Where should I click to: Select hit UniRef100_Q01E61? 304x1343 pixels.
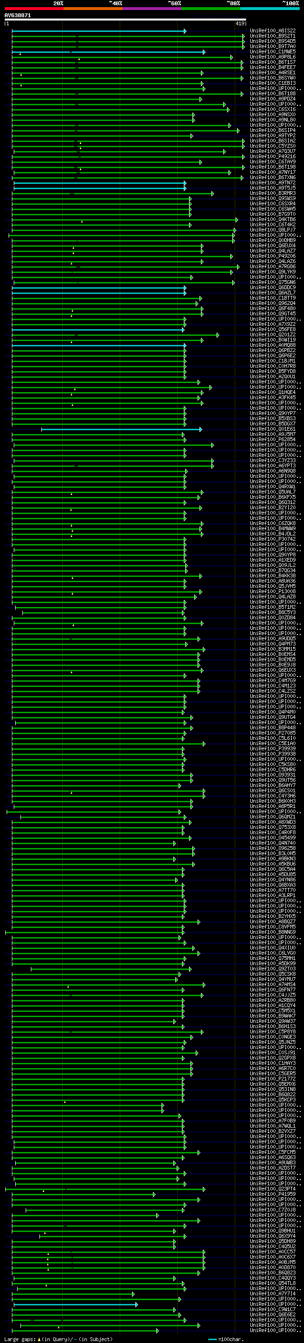[x=273, y=429]
